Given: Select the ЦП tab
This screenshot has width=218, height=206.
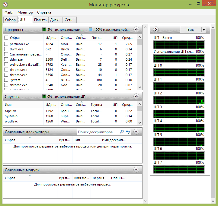Looking at the screenshot, I should [25, 19].
